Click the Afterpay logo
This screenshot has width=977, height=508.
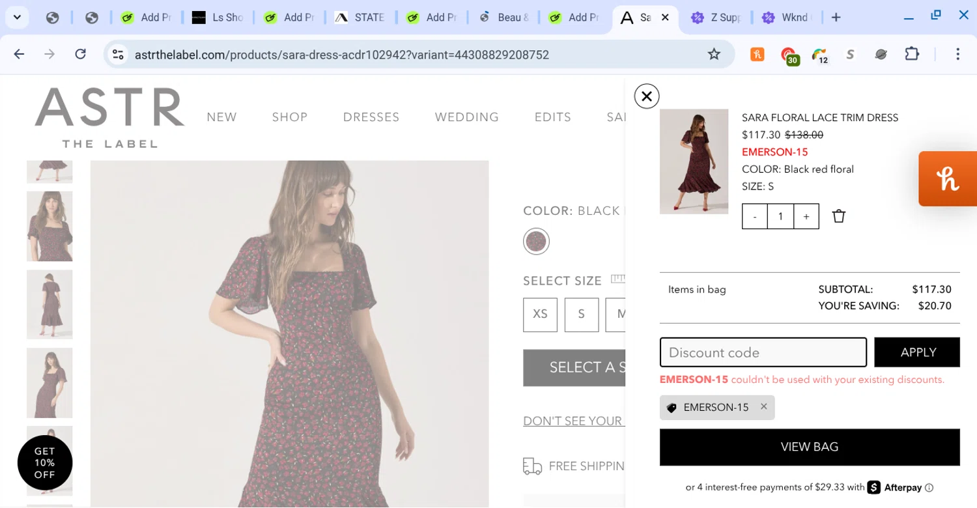click(896, 487)
